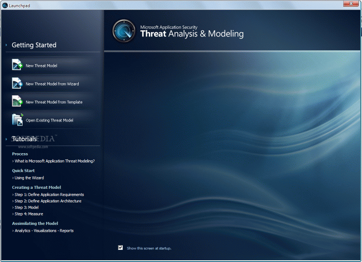The height and width of the screenshot is (262, 362).
Task: Choose New Threat Model from Template text
Action: pyautogui.click(x=54, y=102)
